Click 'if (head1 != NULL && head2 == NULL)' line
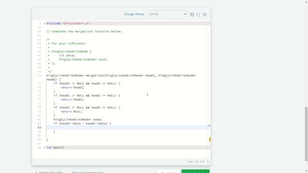The width and height of the screenshot is (308, 173). (x=87, y=95)
